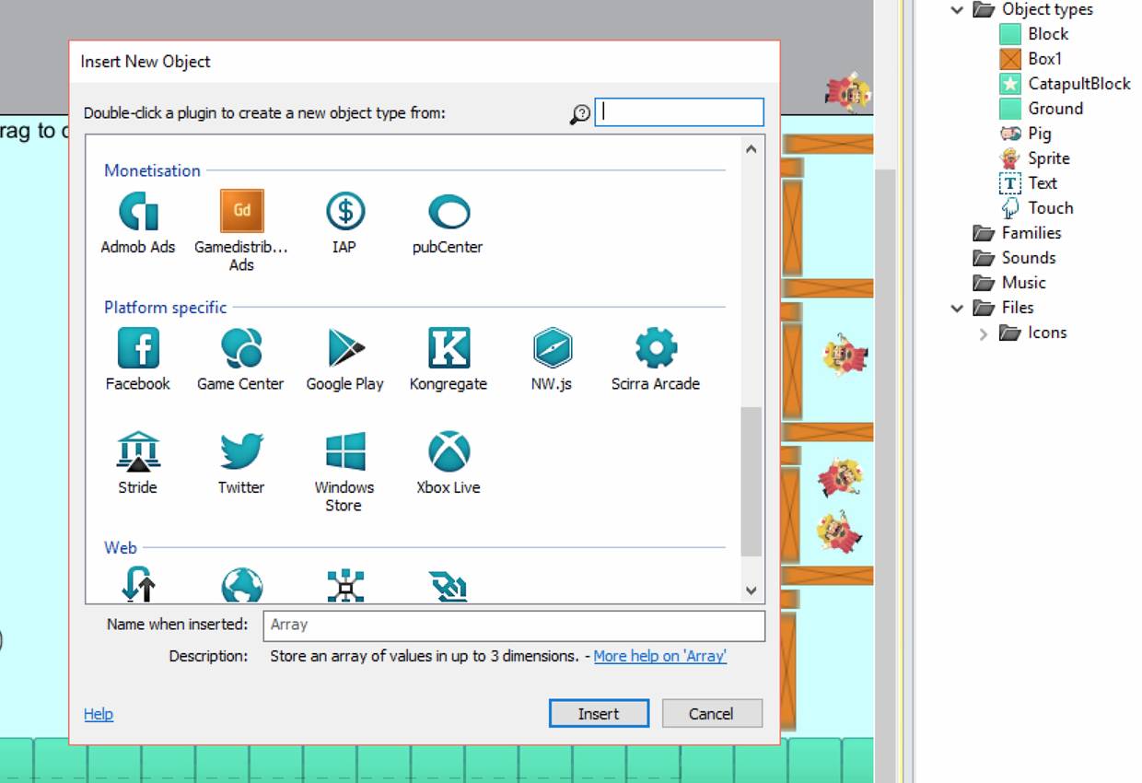Pick the NW.js plugin icon

(552, 348)
